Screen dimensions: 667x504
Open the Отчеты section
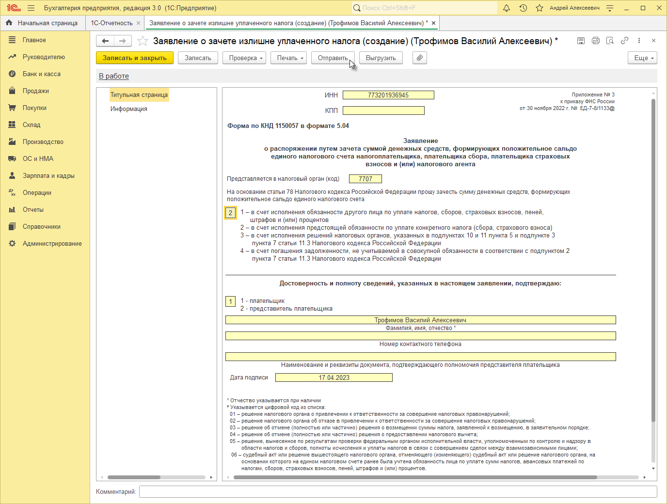click(45, 210)
